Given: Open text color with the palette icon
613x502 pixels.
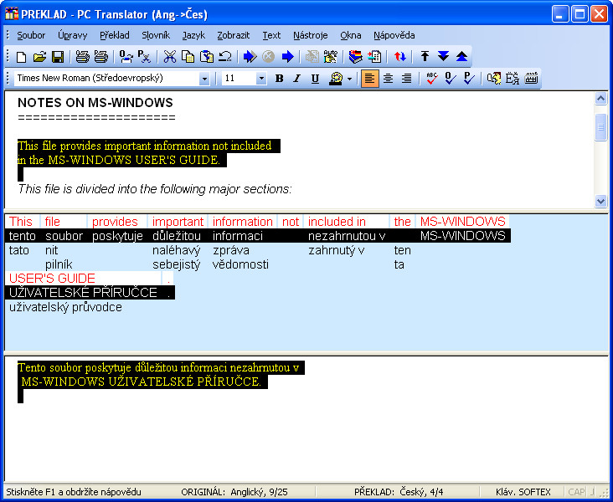Looking at the screenshot, I should [336, 79].
